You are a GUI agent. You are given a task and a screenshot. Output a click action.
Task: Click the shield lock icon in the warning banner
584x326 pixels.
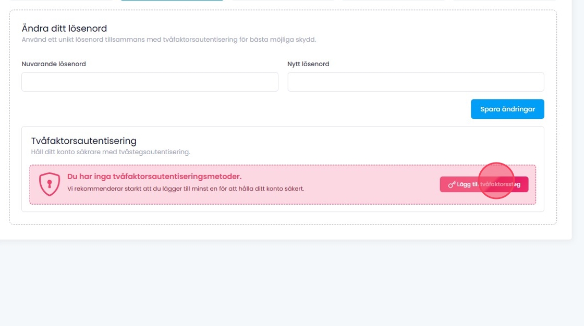(50, 184)
